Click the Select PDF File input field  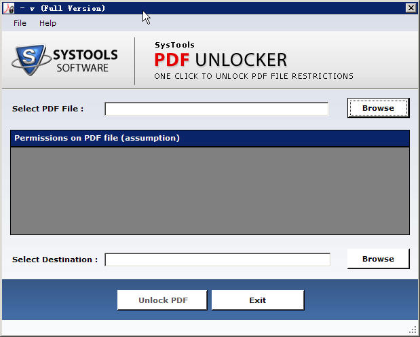tap(216, 109)
